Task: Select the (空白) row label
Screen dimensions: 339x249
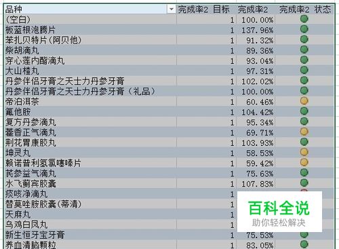Action: (18, 20)
